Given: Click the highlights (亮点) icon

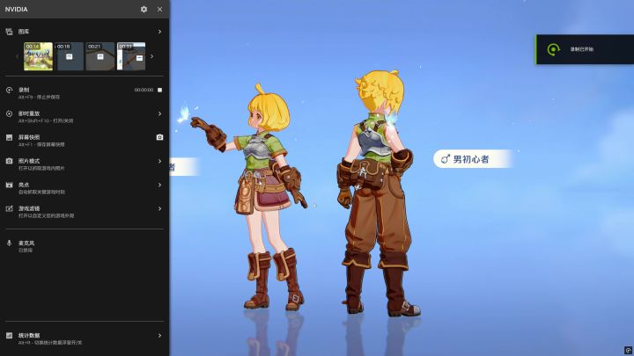Looking at the screenshot, I should [x=10, y=185].
